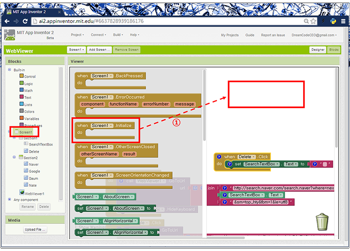Collapse the Built-in tree node

coord(10,70)
